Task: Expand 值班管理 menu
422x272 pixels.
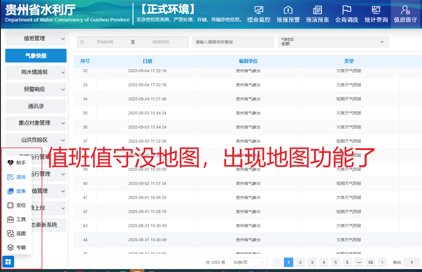Action: point(36,38)
